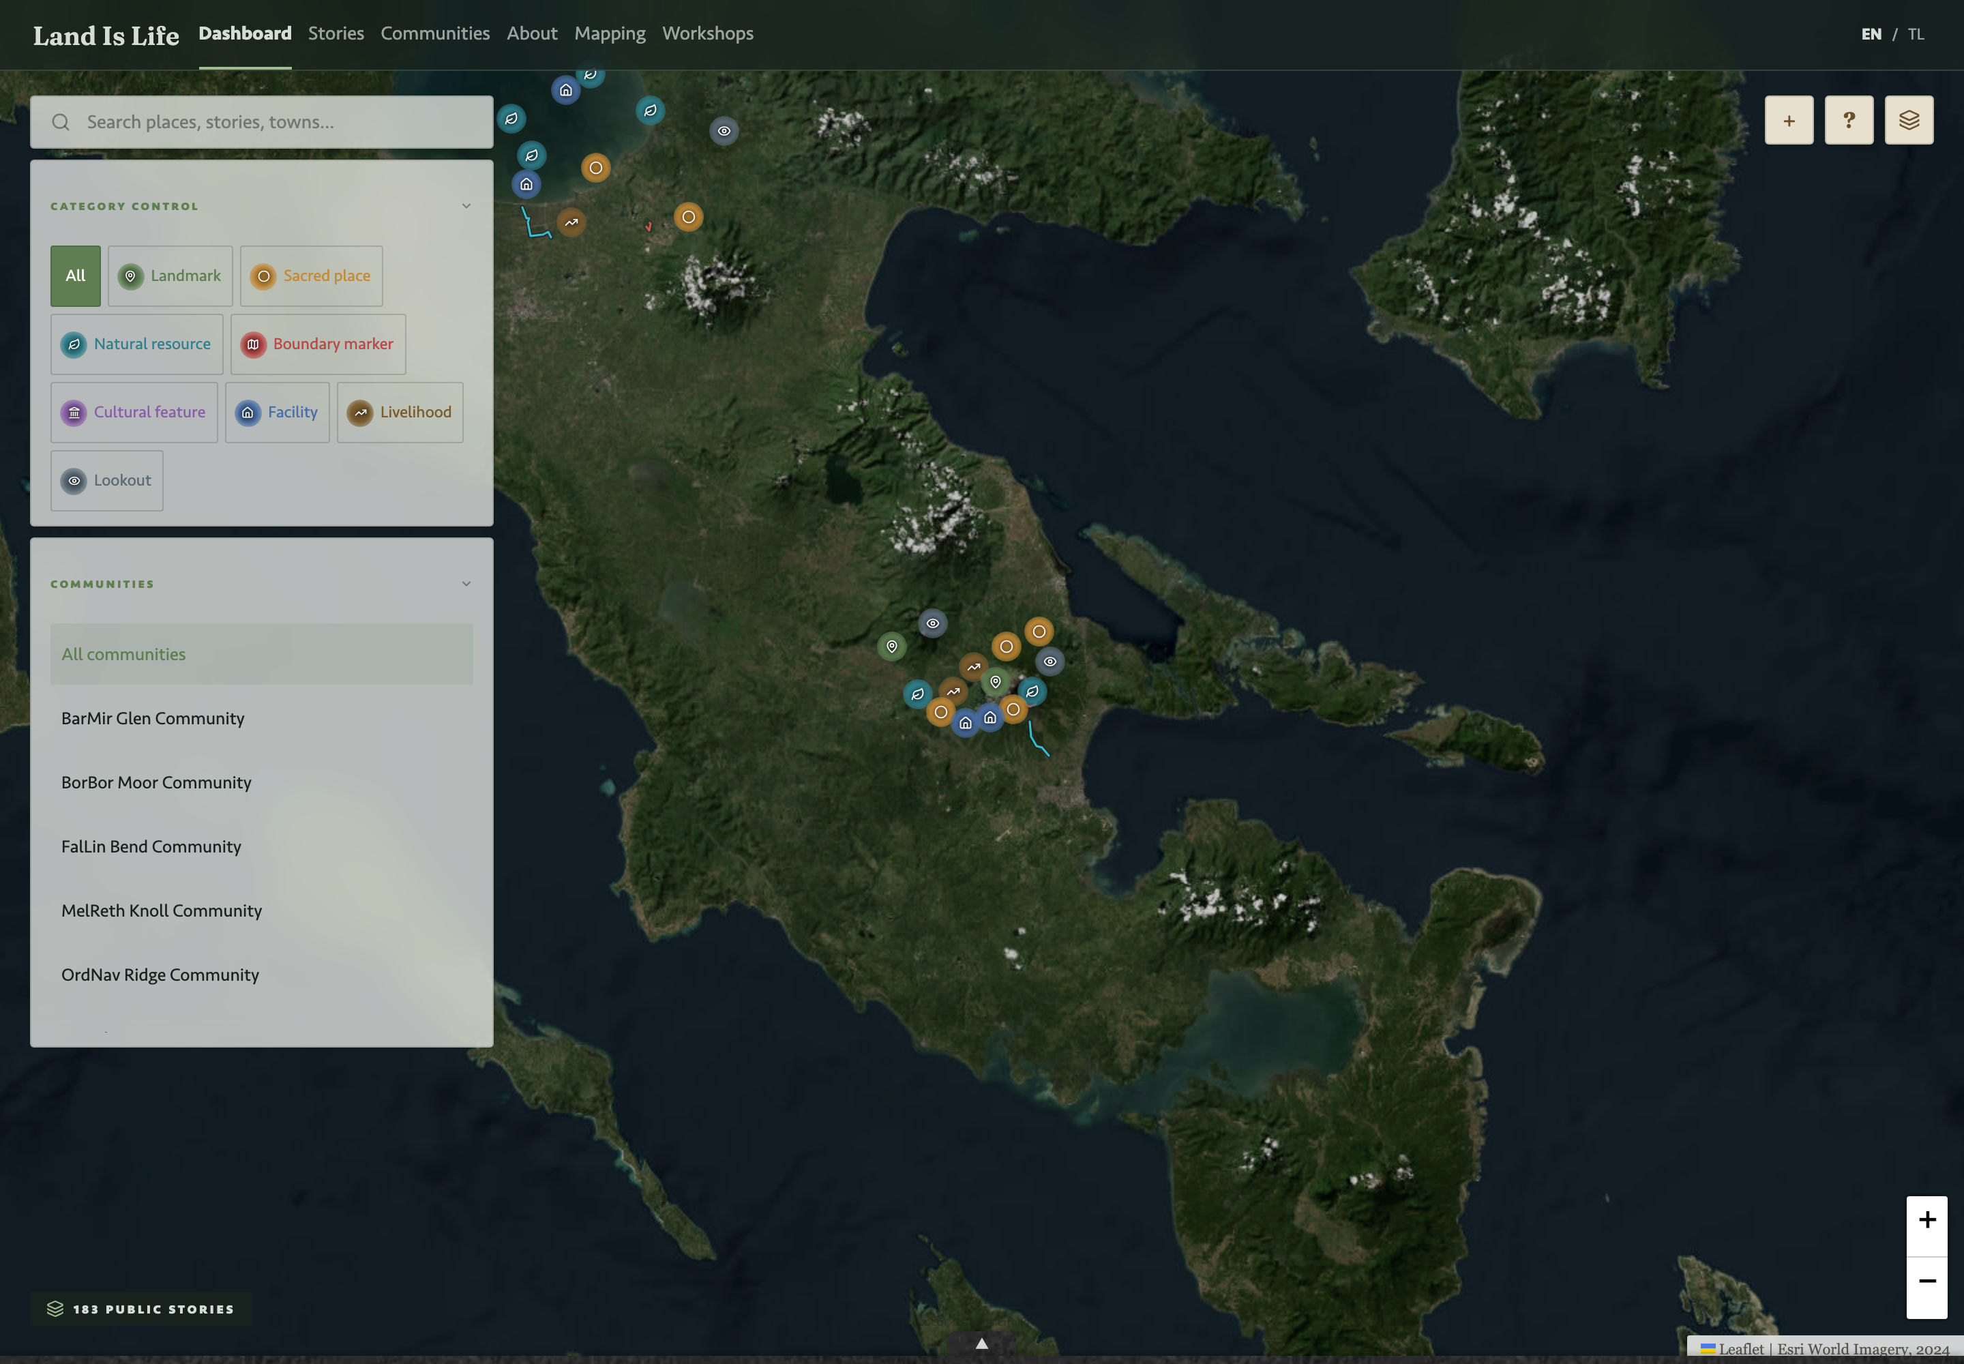
Task: Click the search magnifier icon
Action: [61, 122]
